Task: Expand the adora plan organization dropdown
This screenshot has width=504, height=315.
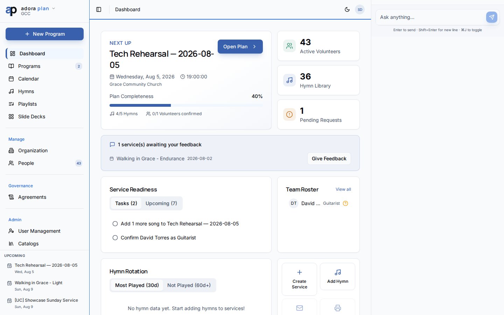Action: tap(54, 8)
